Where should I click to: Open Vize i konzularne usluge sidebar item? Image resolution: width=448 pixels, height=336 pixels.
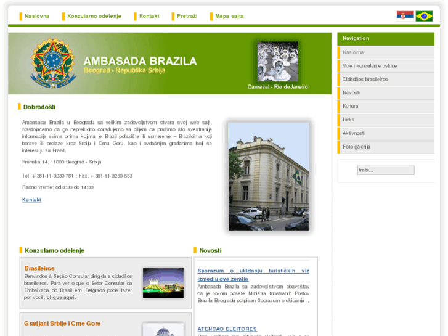386,66
